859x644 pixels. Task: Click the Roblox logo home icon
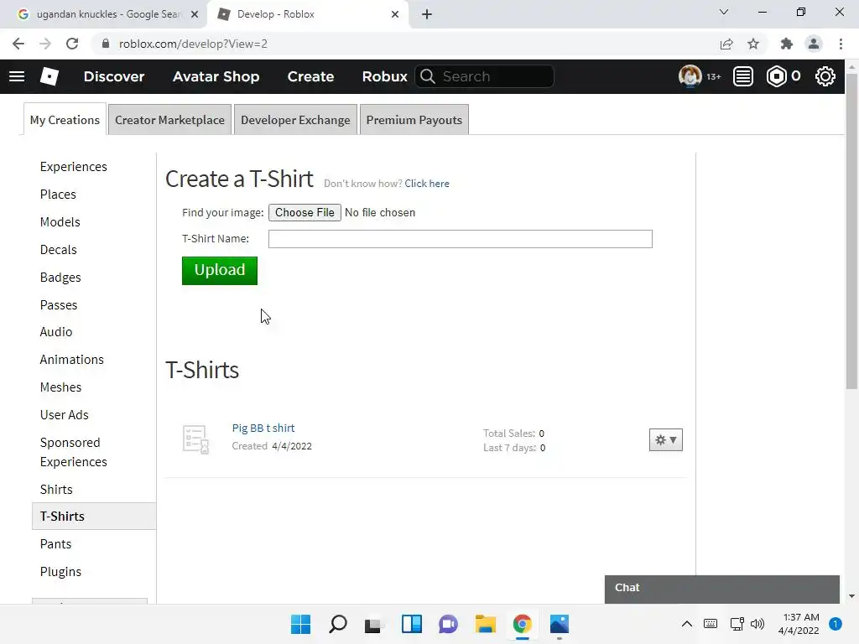tap(49, 76)
